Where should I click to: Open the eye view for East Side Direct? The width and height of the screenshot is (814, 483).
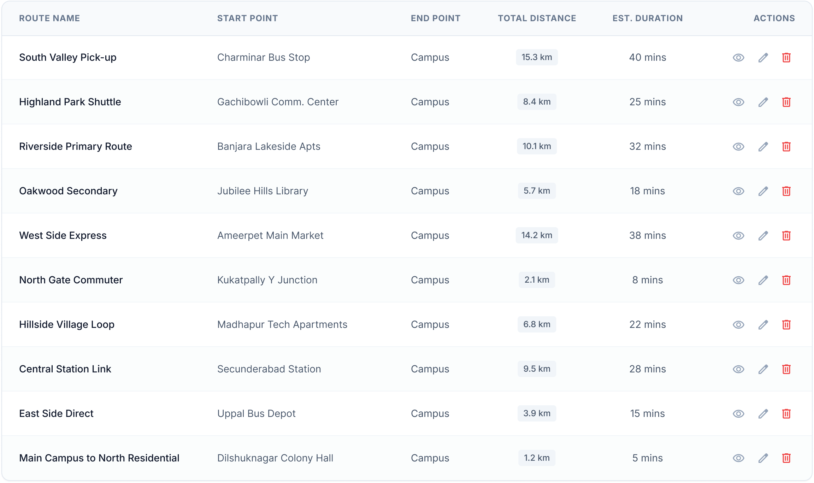[x=739, y=413]
